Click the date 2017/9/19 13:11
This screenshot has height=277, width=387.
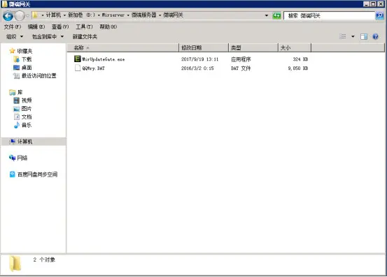click(199, 59)
